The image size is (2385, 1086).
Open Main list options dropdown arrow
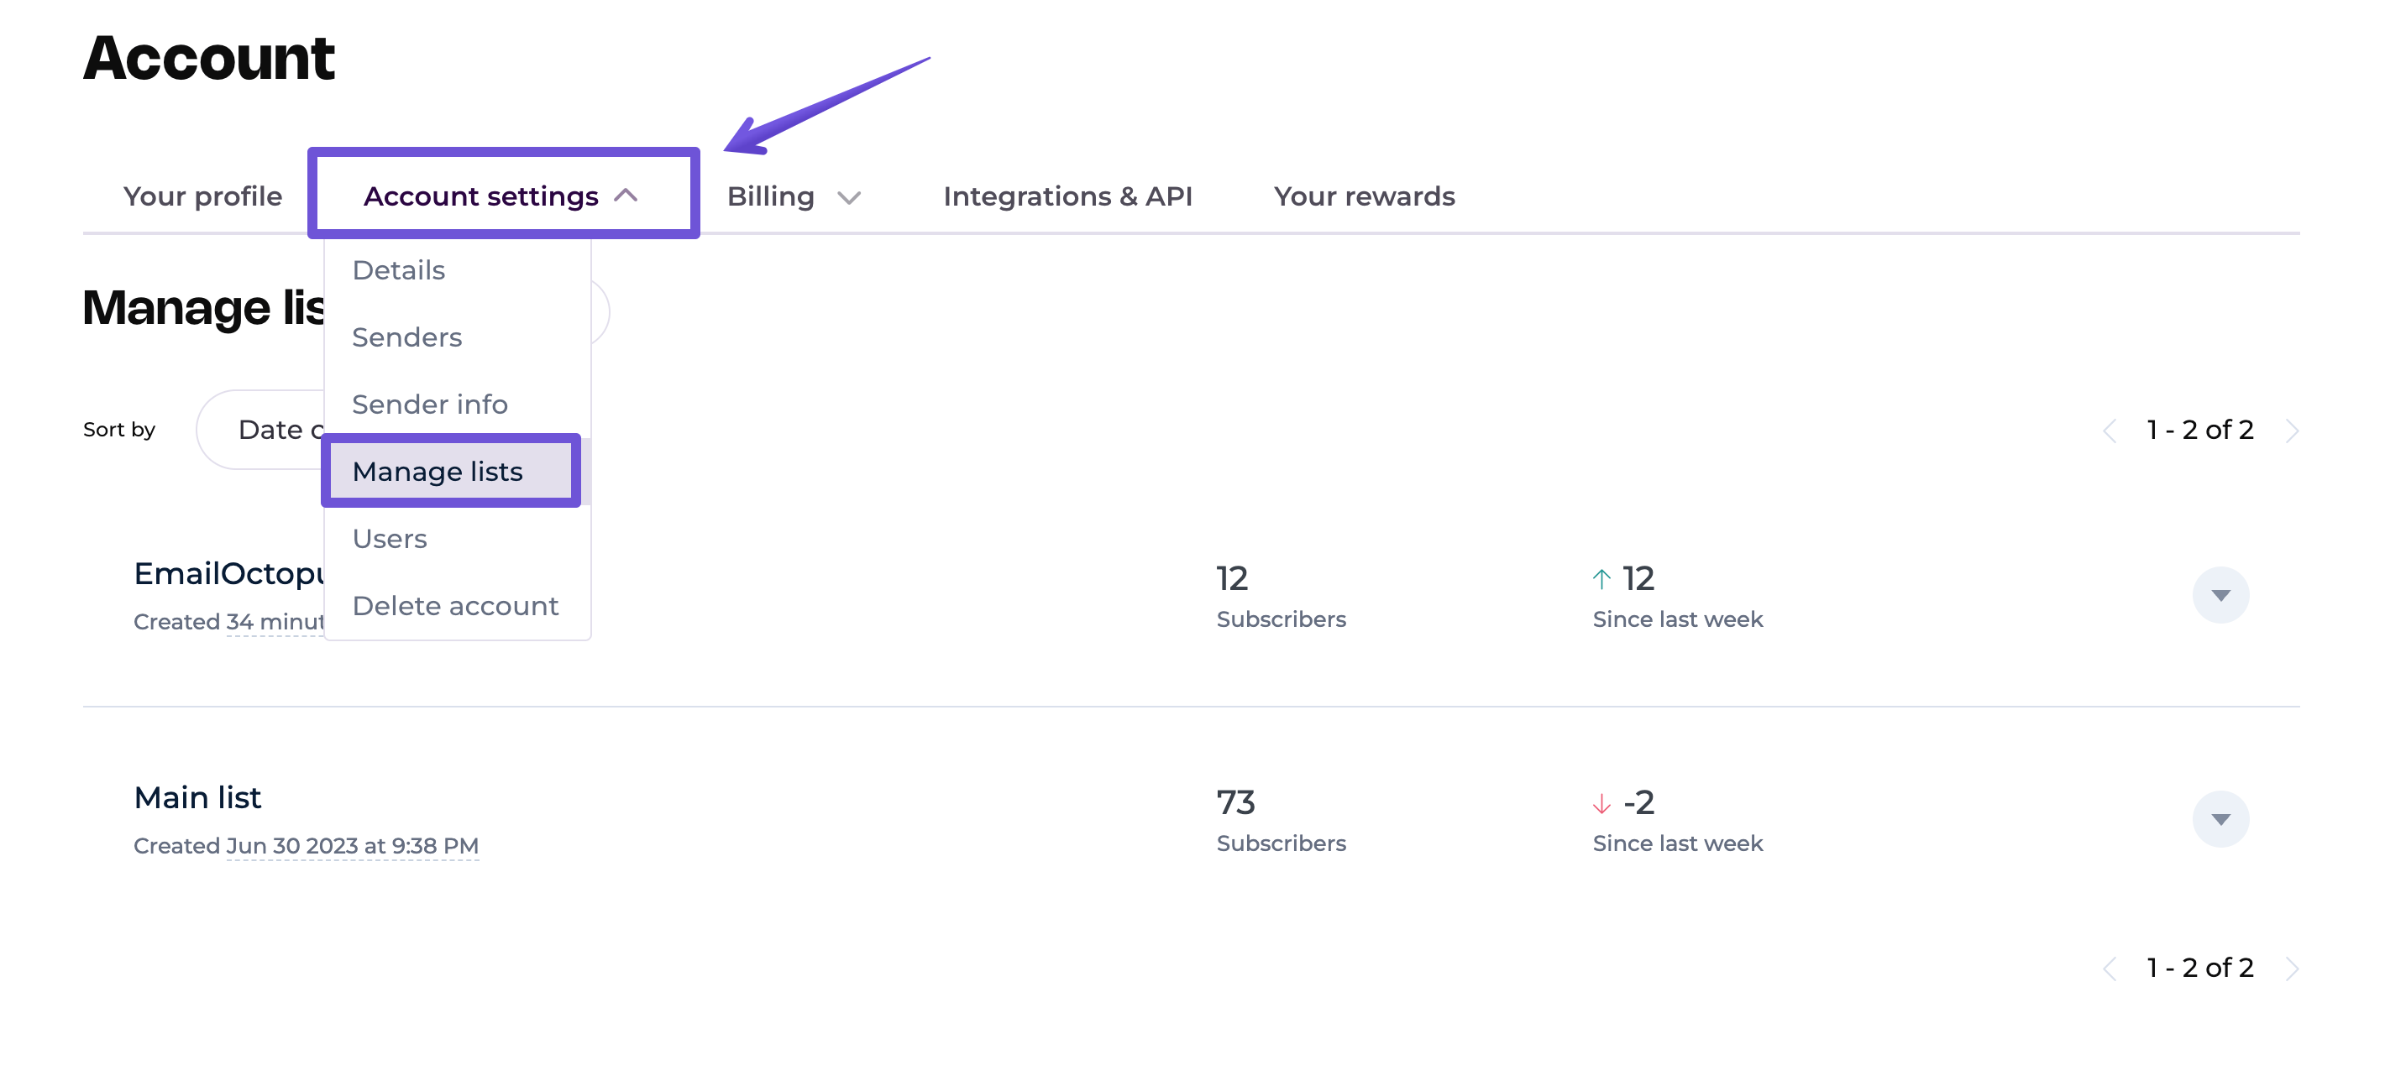coord(2220,818)
